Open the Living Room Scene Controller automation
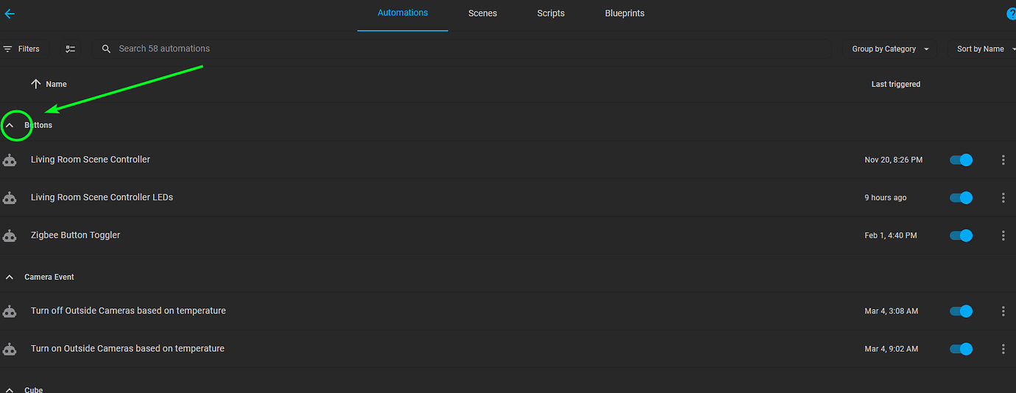The height and width of the screenshot is (393, 1016). click(91, 160)
